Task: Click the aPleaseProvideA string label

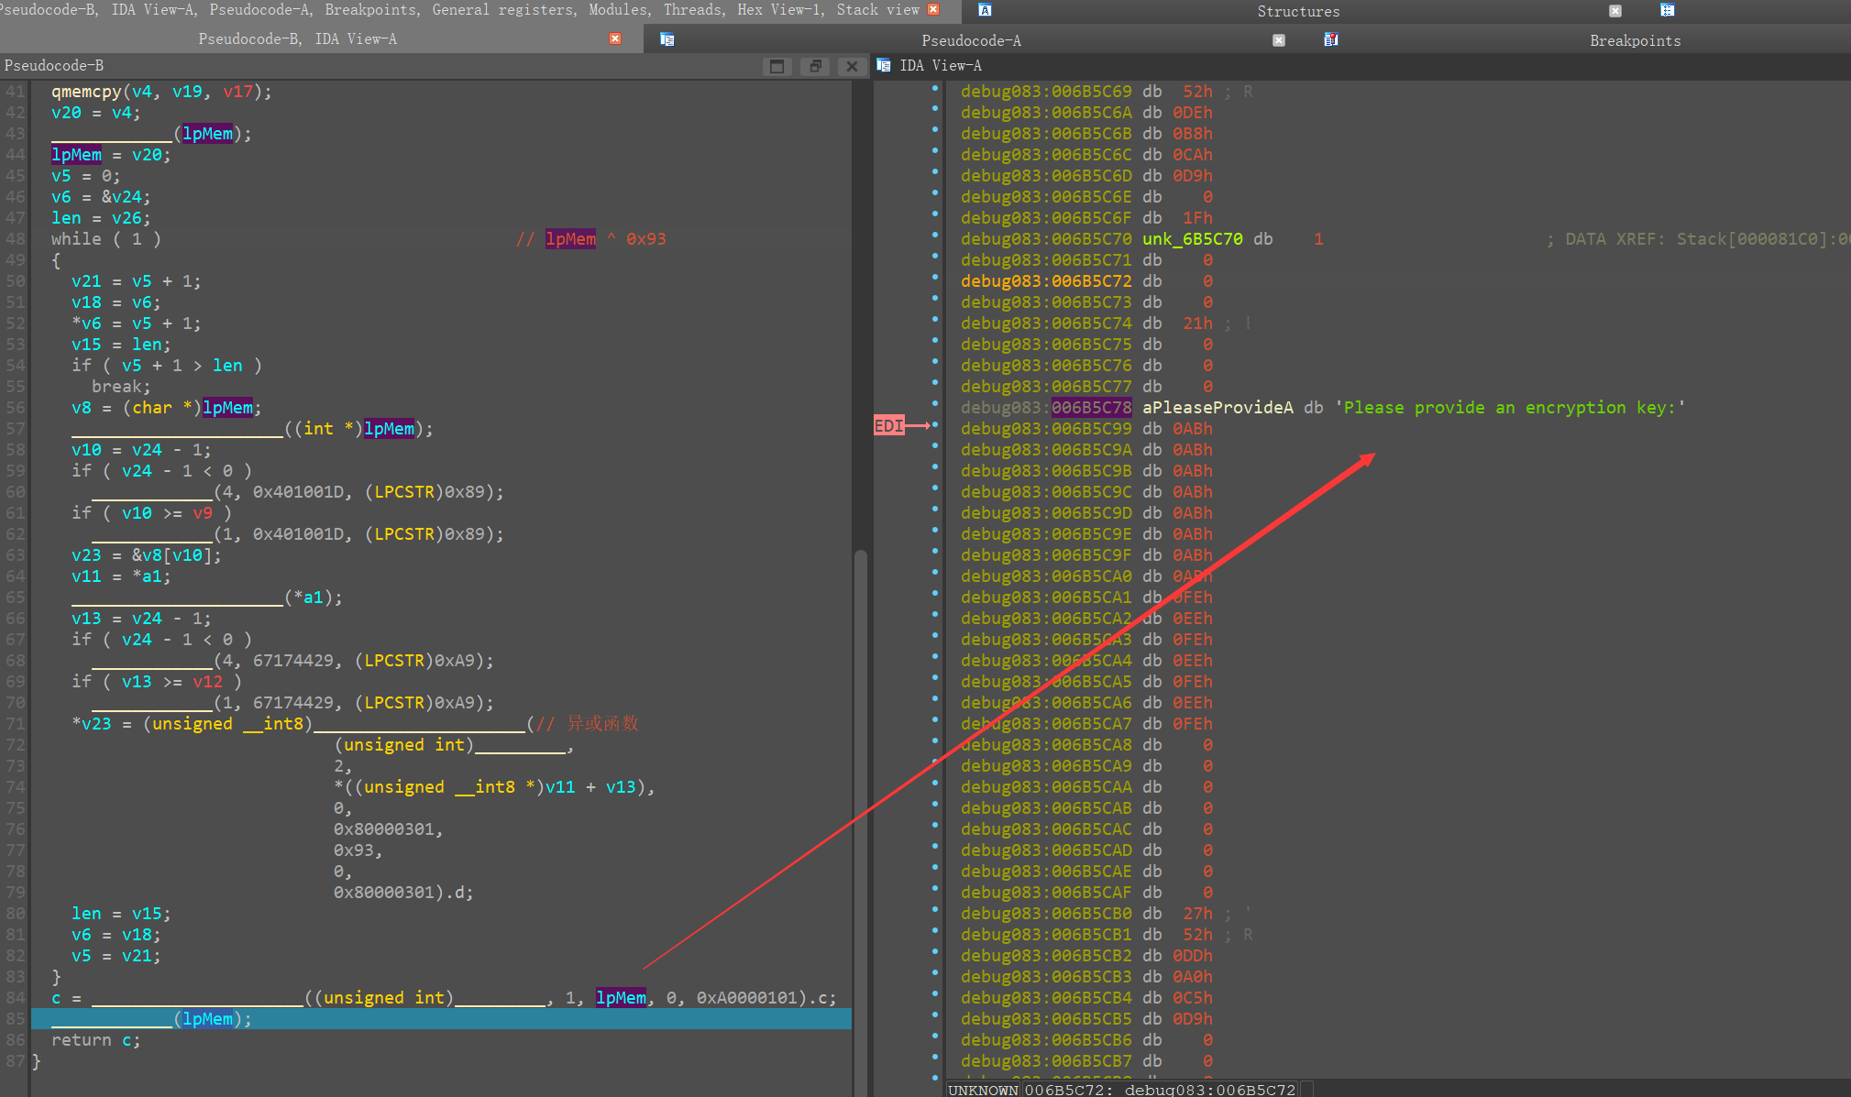Action: pos(1217,408)
